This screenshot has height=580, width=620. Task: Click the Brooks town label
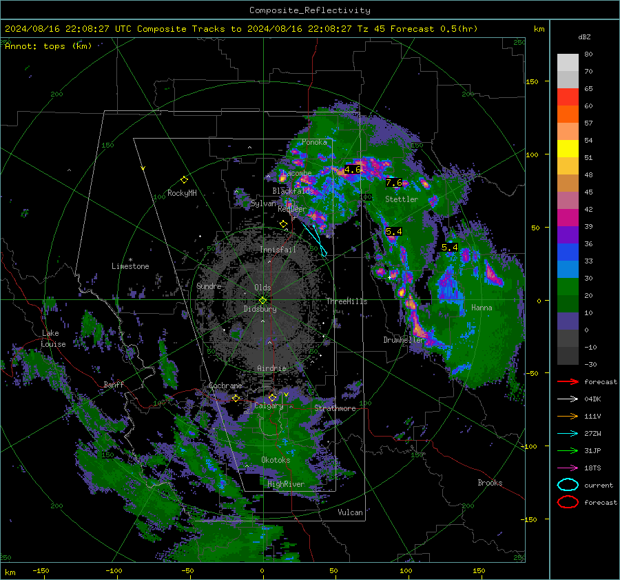[x=490, y=483]
